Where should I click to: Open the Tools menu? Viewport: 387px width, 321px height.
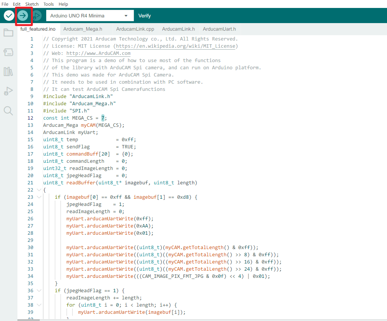(x=49, y=4)
